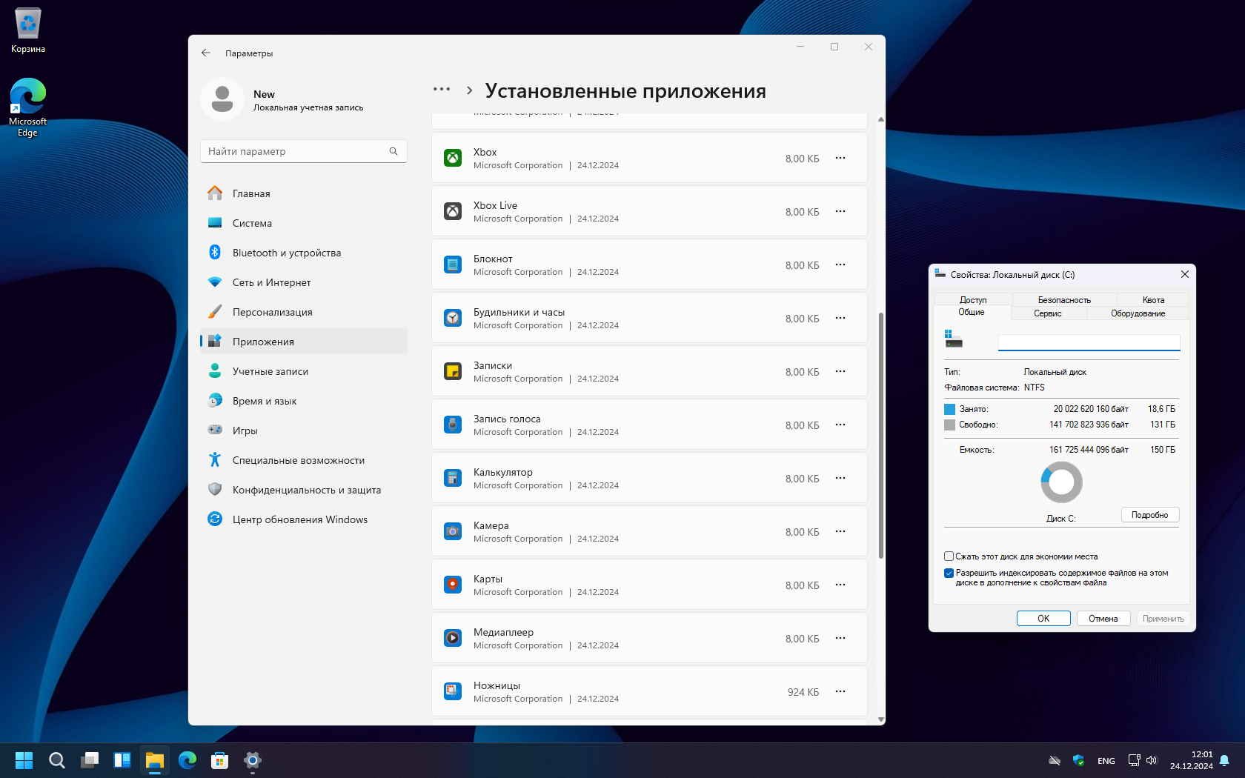The image size is (1245, 778).
Task: Click the Калькулятор app icon
Action: pyautogui.click(x=453, y=478)
